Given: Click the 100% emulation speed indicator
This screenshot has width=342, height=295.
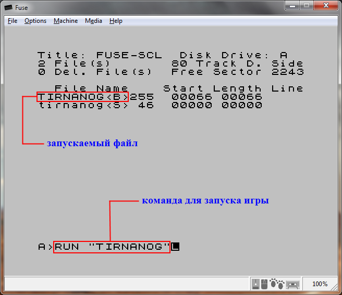Looking at the screenshot, I should (320, 284).
